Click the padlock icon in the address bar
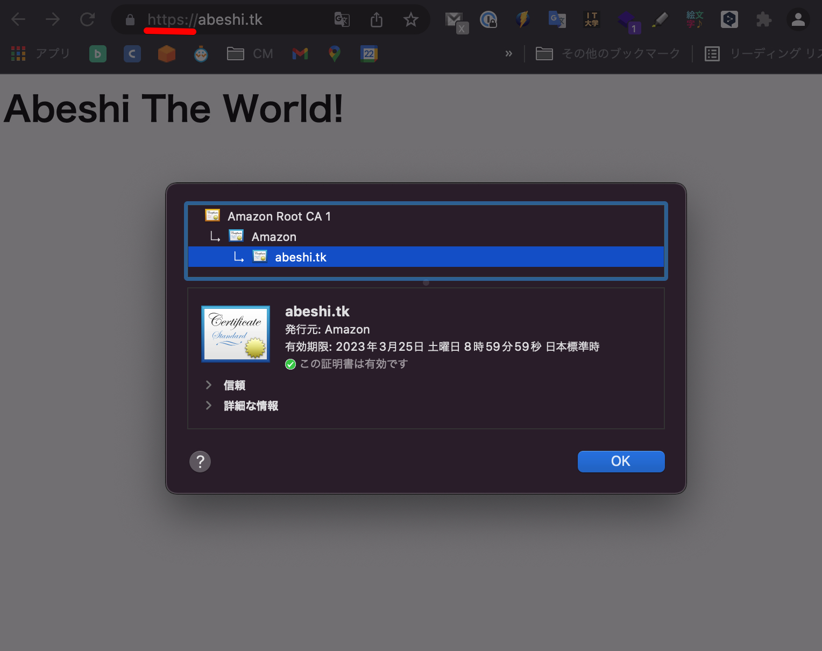Image resolution: width=822 pixels, height=651 pixels. click(x=130, y=19)
